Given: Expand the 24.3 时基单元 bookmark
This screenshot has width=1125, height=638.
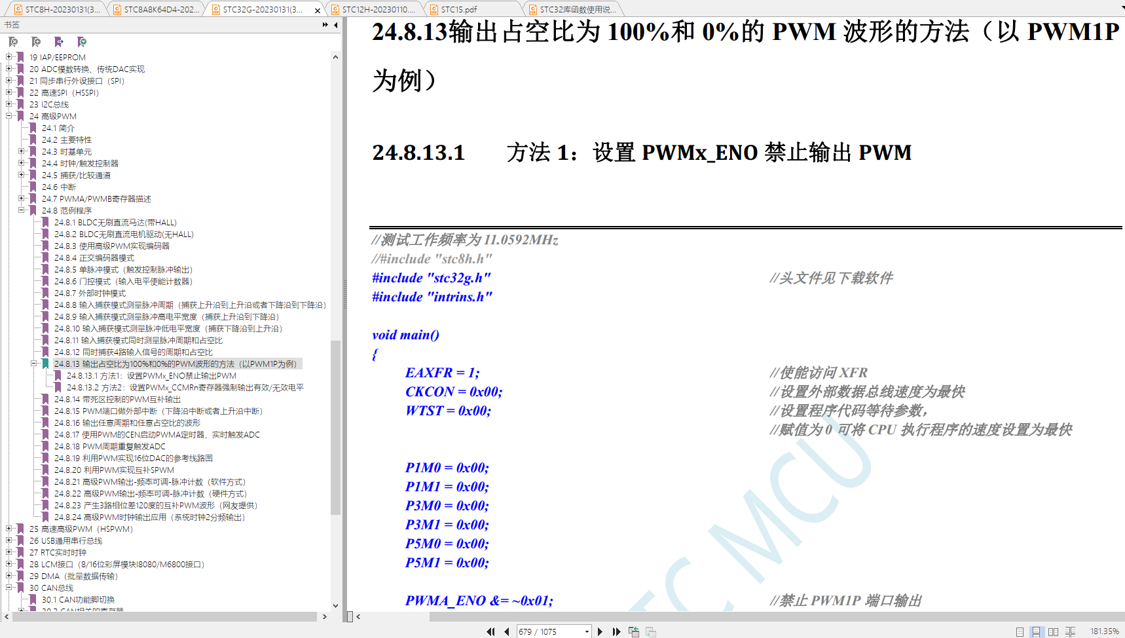Looking at the screenshot, I should point(22,151).
